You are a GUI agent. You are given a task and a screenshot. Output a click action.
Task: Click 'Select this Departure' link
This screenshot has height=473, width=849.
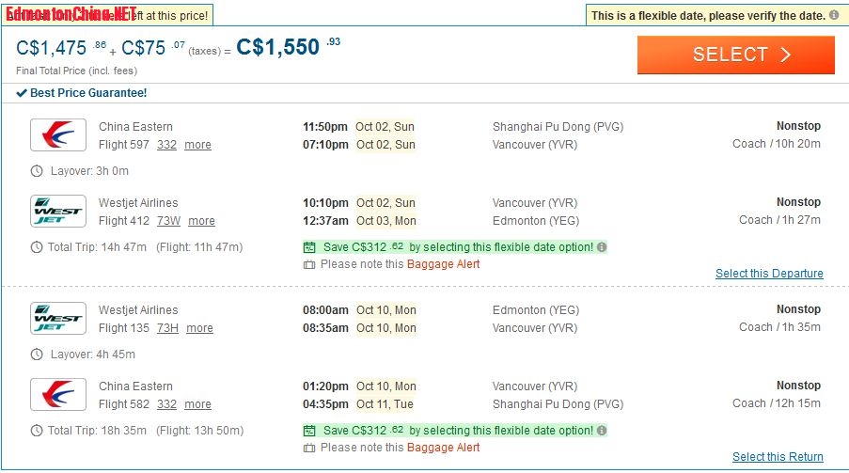point(769,274)
